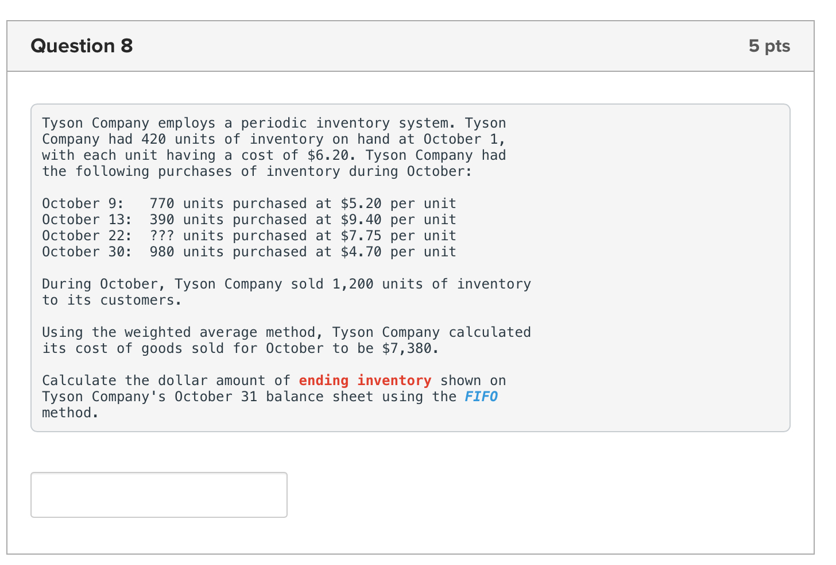Image resolution: width=836 pixels, height=565 pixels.
Task: Select the question text box
Action: (411, 267)
